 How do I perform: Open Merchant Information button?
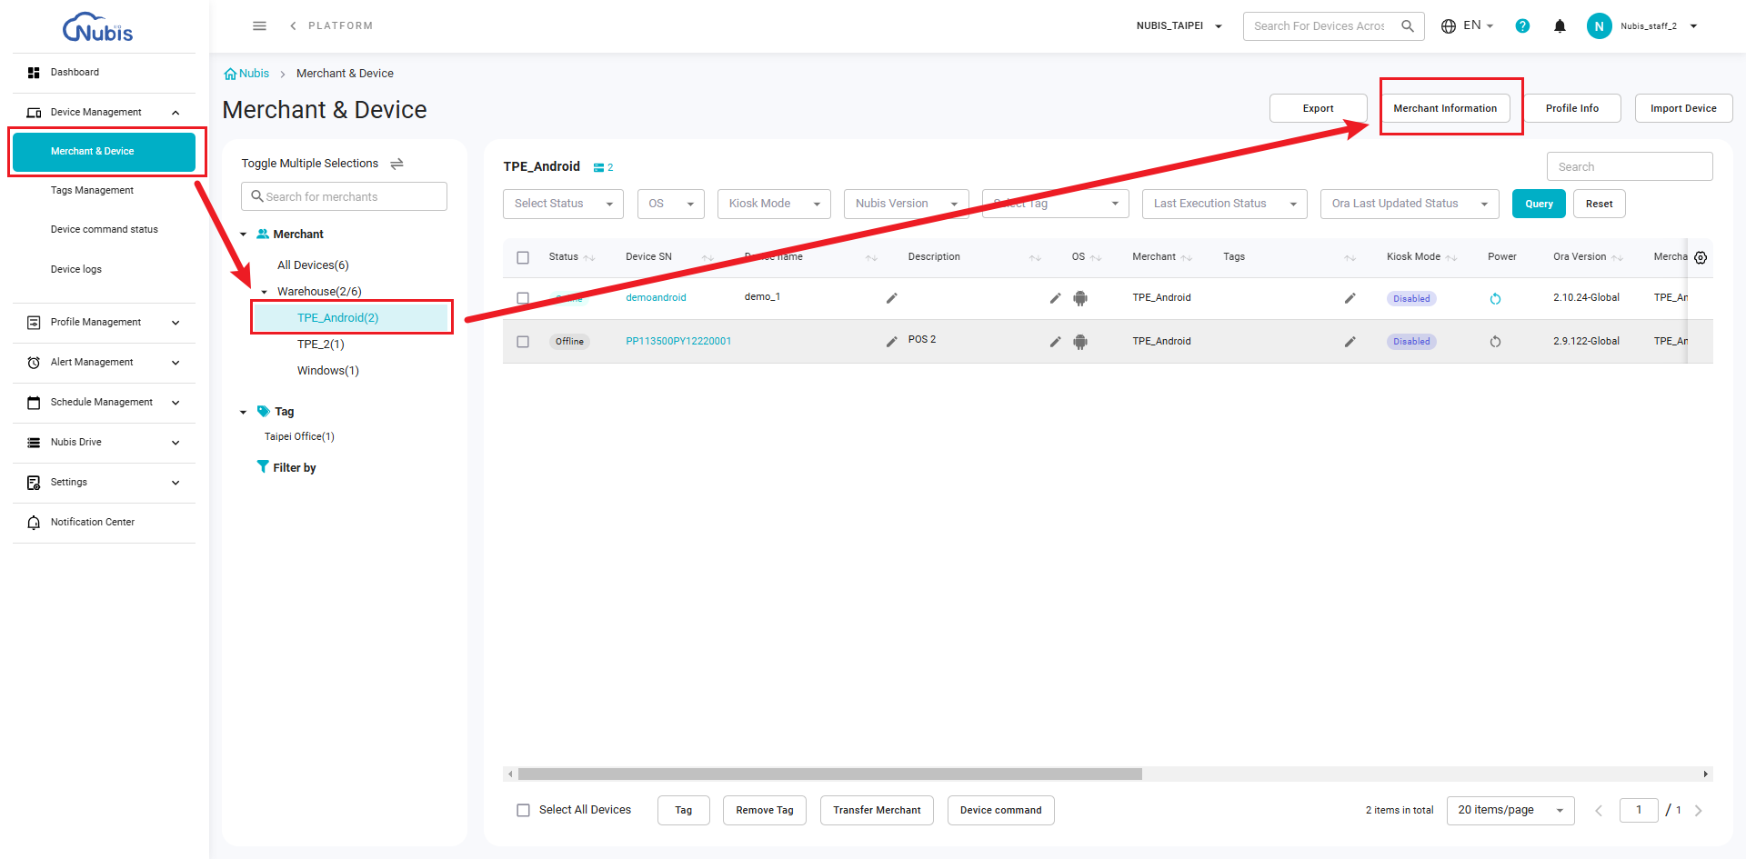tap(1445, 108)
